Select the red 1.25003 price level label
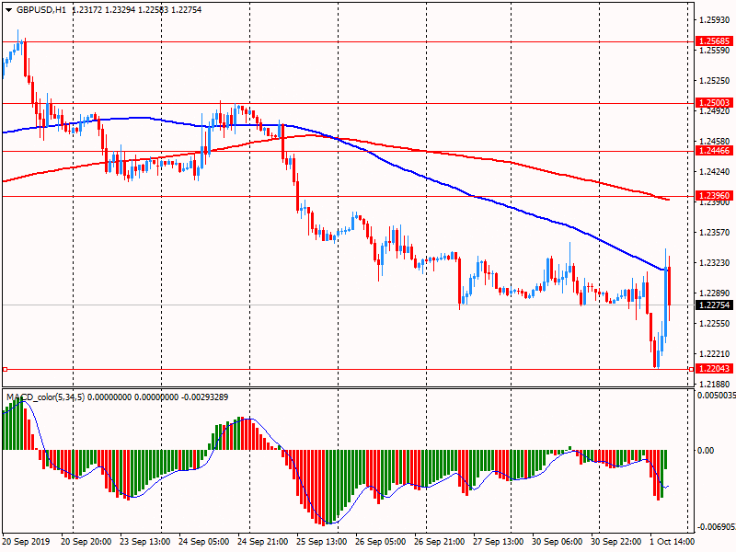736x552 pixels. [714, 103]
